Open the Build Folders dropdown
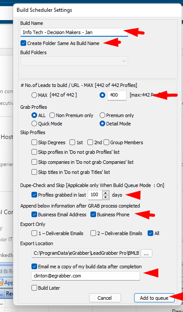The image size is (183, 312). [x=74, y=61]
